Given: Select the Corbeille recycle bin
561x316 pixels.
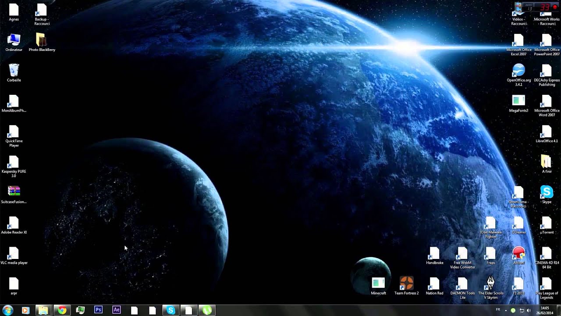Looking at the screenshot, I should click(x=14, y=73).
